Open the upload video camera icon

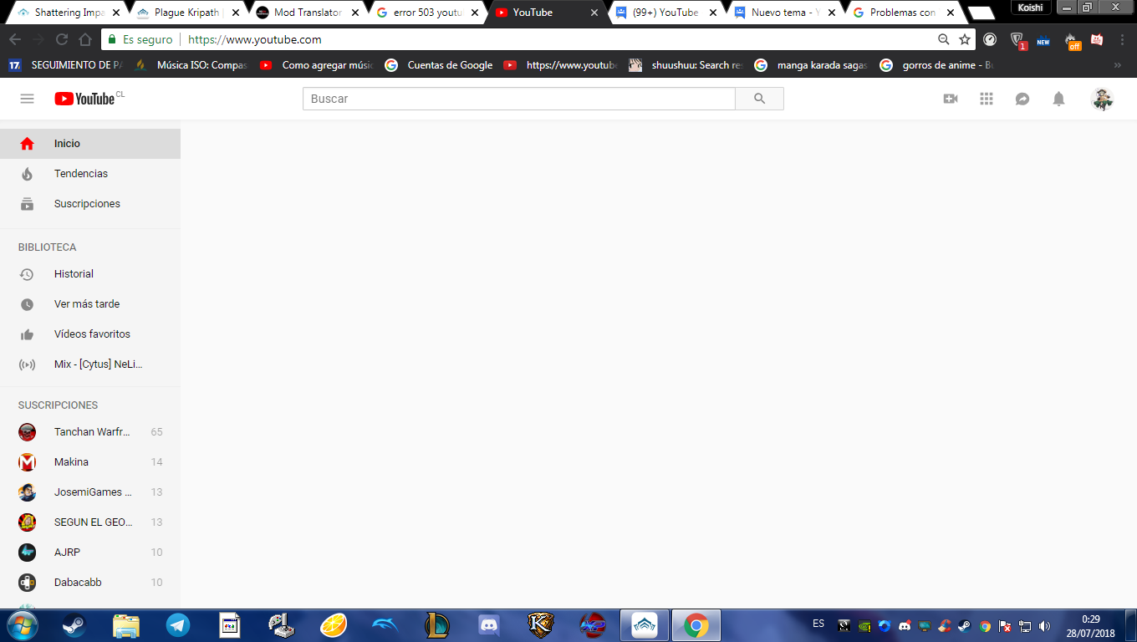coord(951,99)
